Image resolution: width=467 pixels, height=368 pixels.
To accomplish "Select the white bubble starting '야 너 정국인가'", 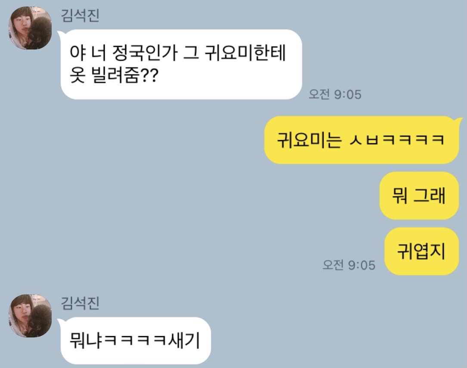I will 181,64.
